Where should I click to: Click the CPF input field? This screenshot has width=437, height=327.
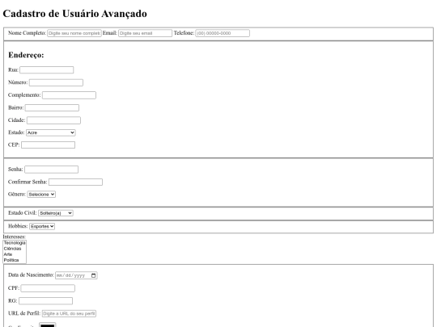coord(48,288)
